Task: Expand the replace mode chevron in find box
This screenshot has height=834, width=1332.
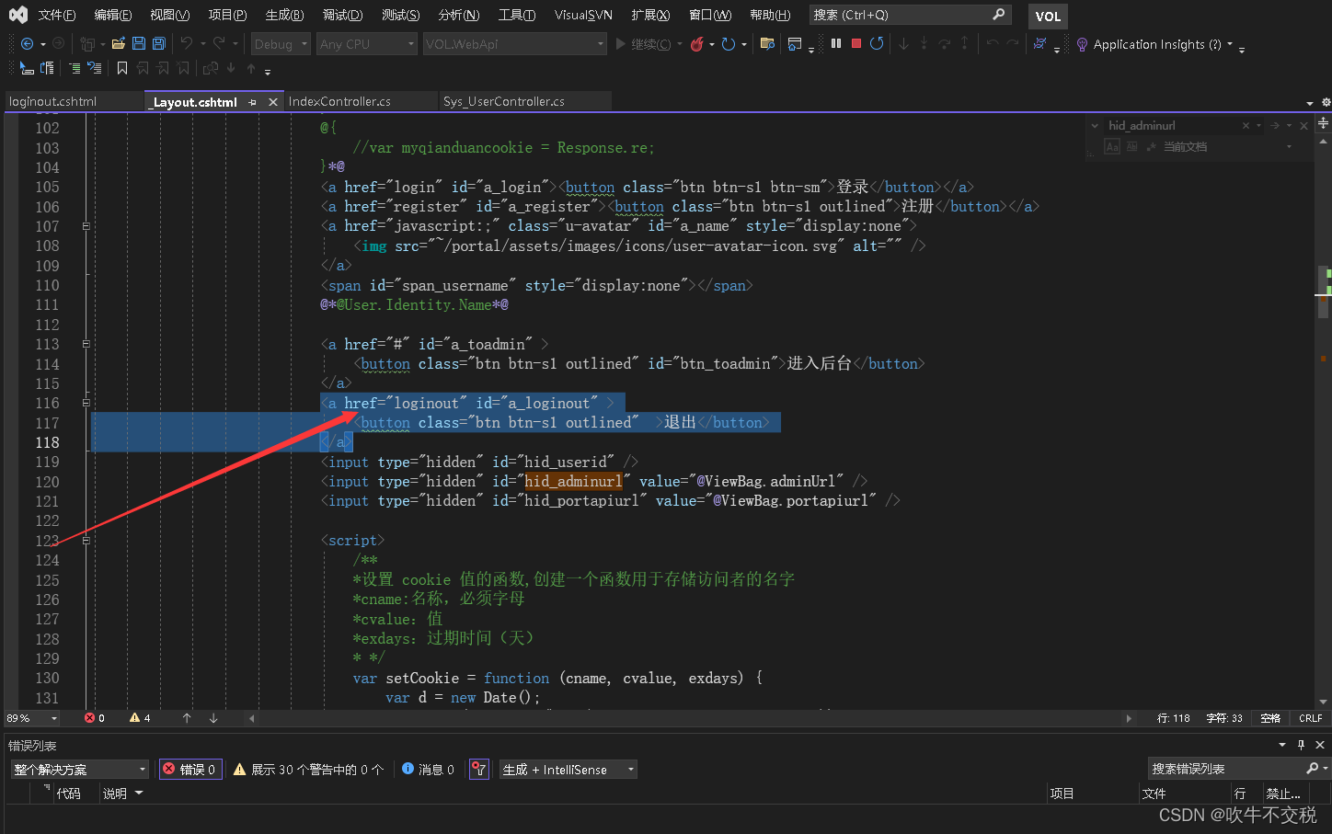Action: (x=1095, y=126)
